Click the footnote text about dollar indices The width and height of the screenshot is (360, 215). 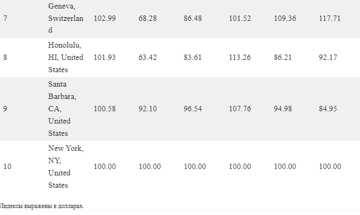click(41, 206)
